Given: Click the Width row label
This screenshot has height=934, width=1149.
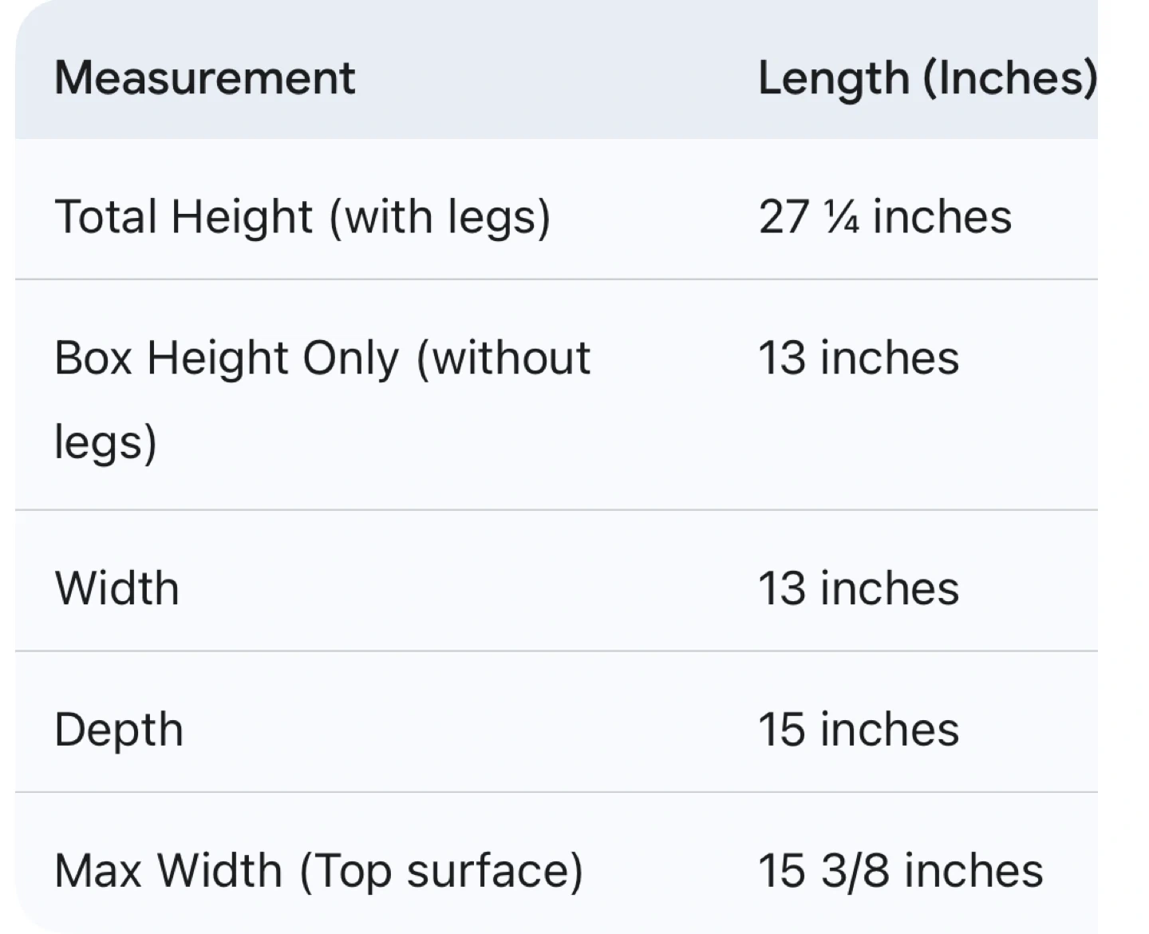Looking at the screenshot, I should [116, 588].
